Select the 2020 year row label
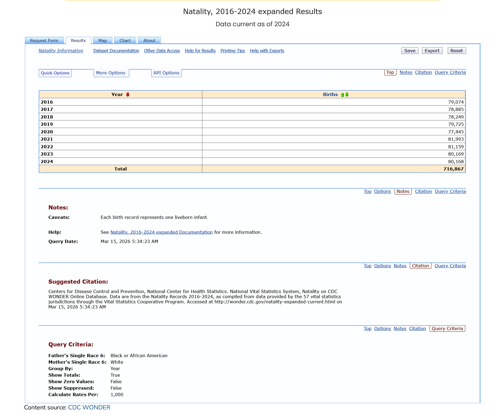This screenshot has height=414, width=500. point(47,132)
